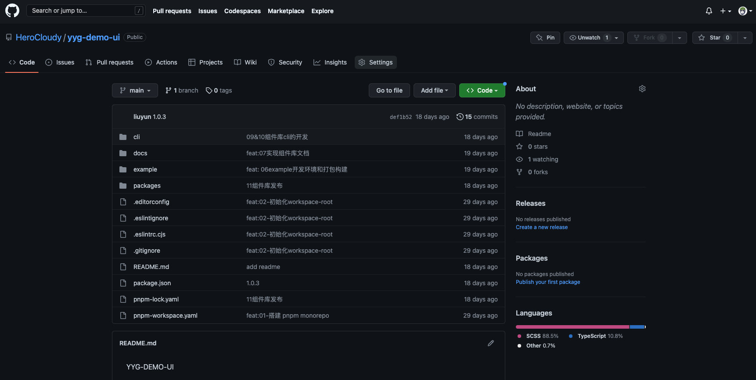
Task: Open the create new plus menu
Action: tap(725, 11)
